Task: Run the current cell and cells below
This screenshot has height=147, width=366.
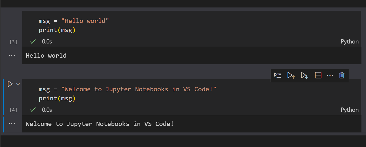Action: point(304,76)
